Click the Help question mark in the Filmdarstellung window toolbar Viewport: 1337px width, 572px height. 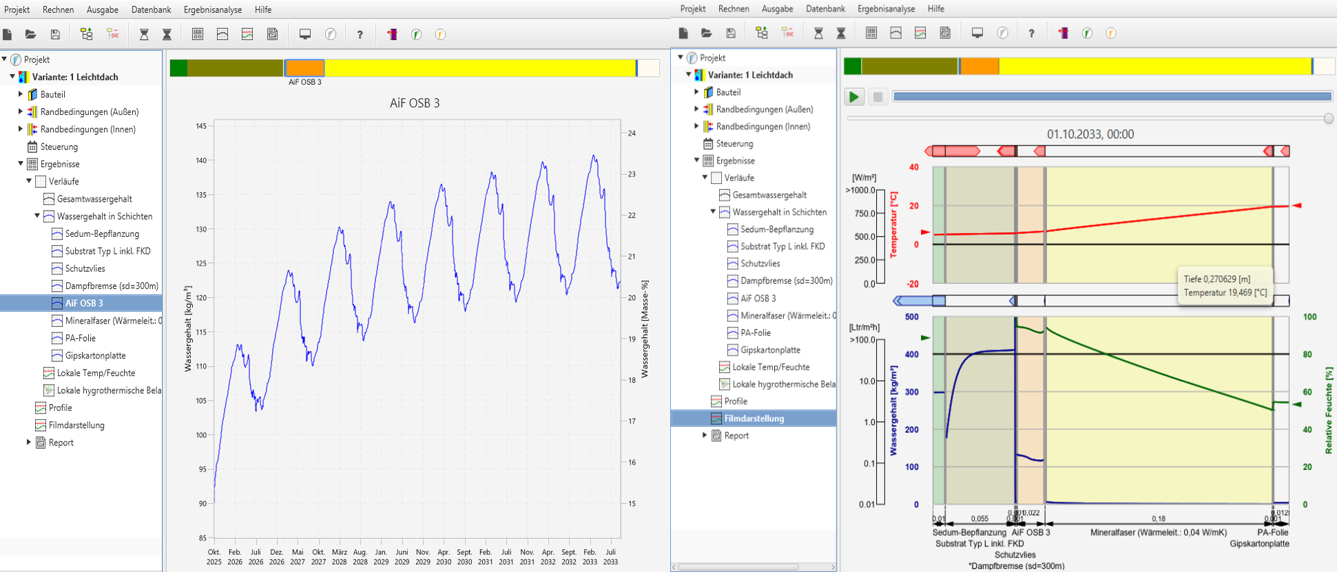(1031, 33)
